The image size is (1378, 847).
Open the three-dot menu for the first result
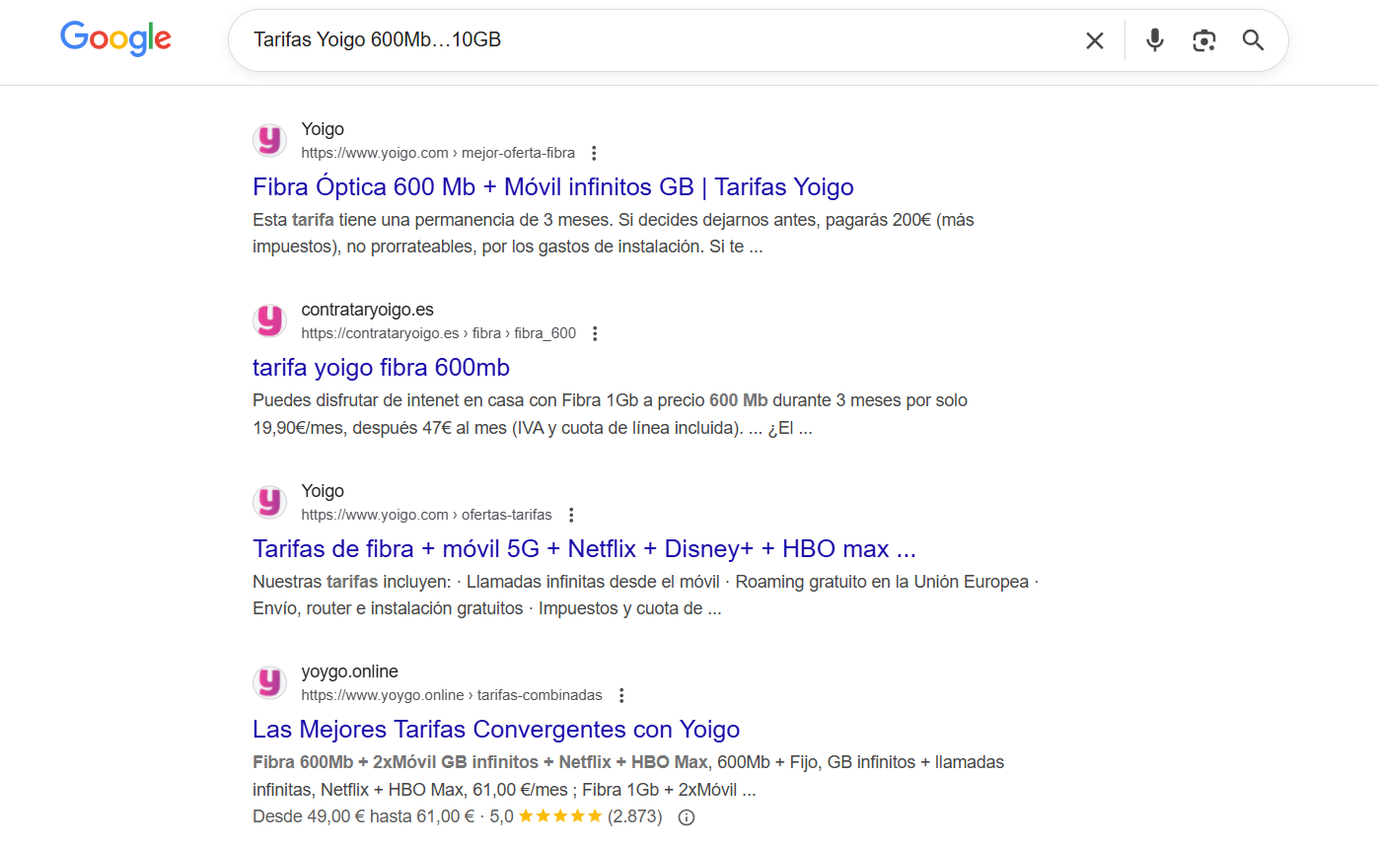pyautogui.click(x=594, y=153)
